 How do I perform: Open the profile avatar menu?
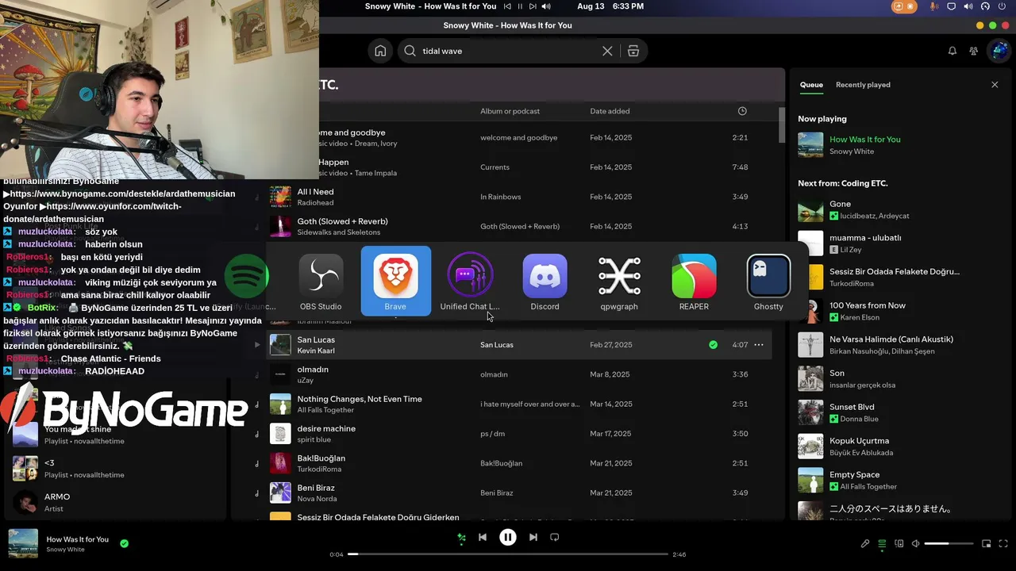tap(998, 51)
